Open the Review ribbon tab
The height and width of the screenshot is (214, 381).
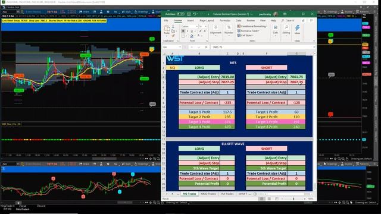251,21
